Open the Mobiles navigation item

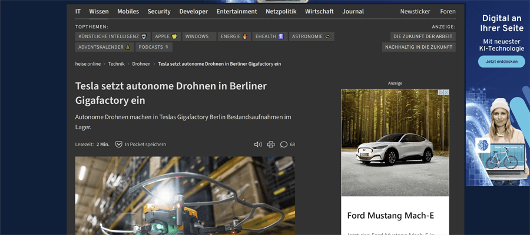128,11
